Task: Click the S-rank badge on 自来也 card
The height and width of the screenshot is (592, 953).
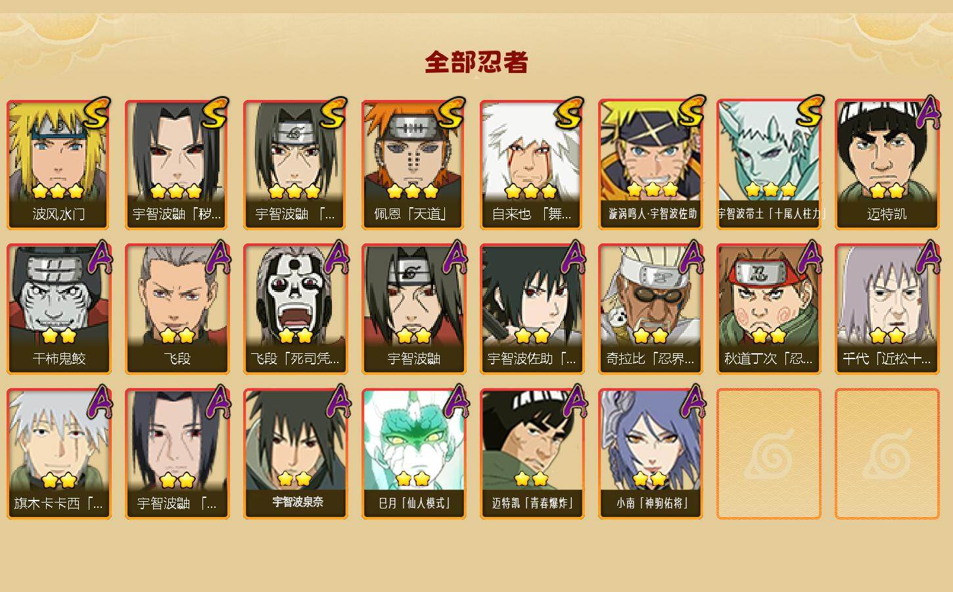Action: 568,112
